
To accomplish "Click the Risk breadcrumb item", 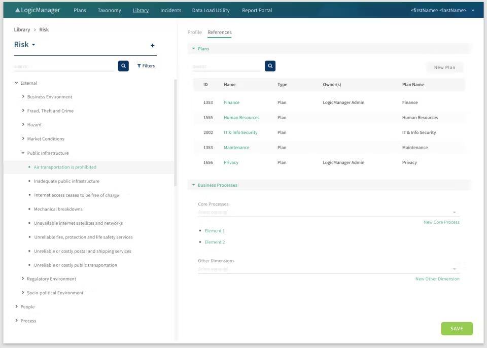I will click(44, 29).
